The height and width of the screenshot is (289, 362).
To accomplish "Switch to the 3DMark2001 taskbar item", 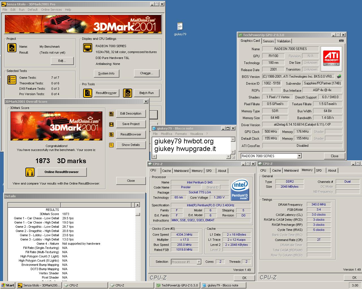I will (39, 285).
